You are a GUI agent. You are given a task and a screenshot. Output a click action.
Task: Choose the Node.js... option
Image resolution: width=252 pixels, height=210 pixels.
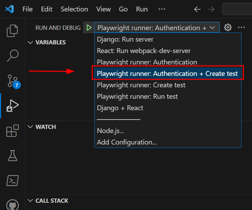pos(168,131)
